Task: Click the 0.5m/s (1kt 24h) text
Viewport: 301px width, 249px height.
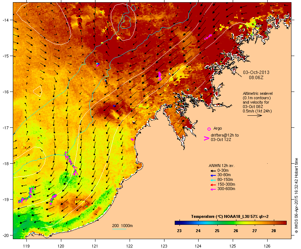Action: tap(257, 111)
